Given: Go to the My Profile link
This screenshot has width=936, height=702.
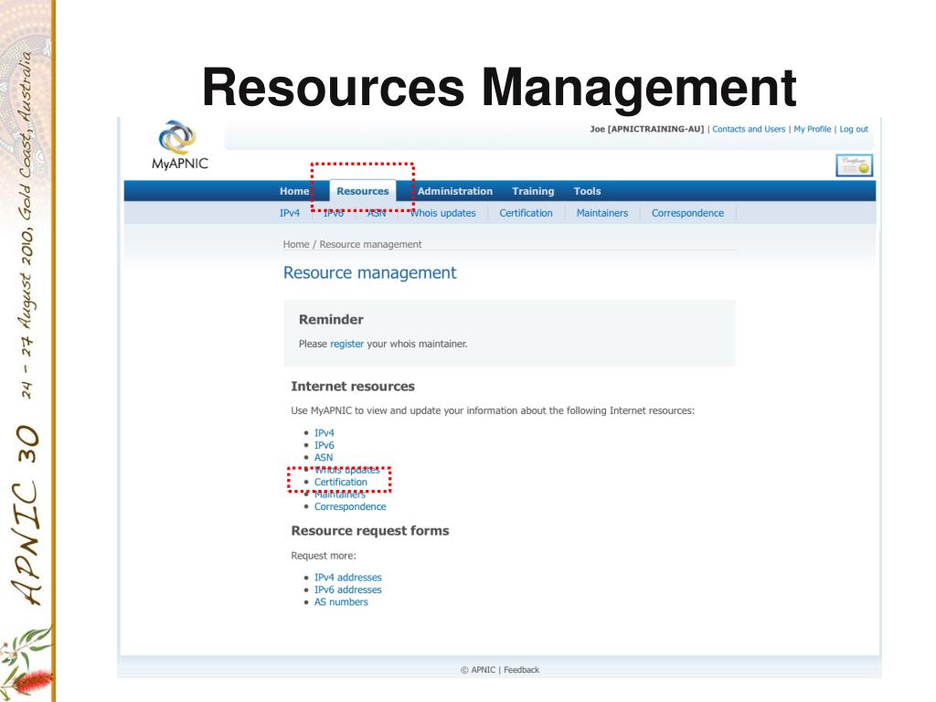Looking at the screenshot, I should pos(813,129).
